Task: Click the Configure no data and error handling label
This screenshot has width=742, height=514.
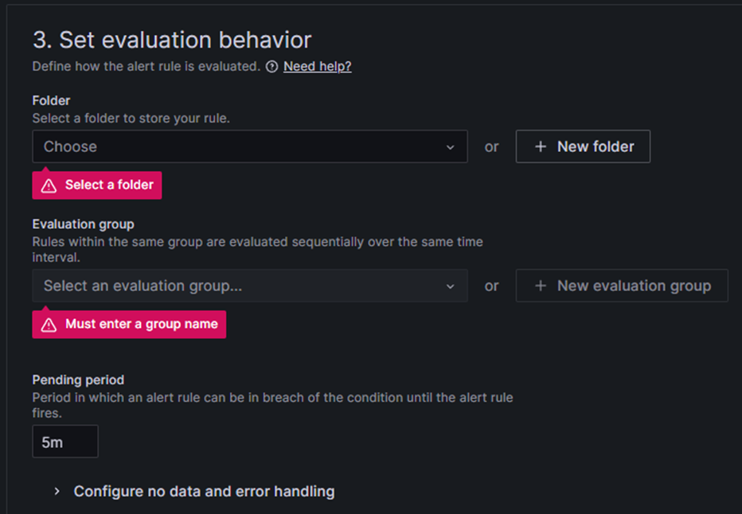Action: (x=205, y=491)
